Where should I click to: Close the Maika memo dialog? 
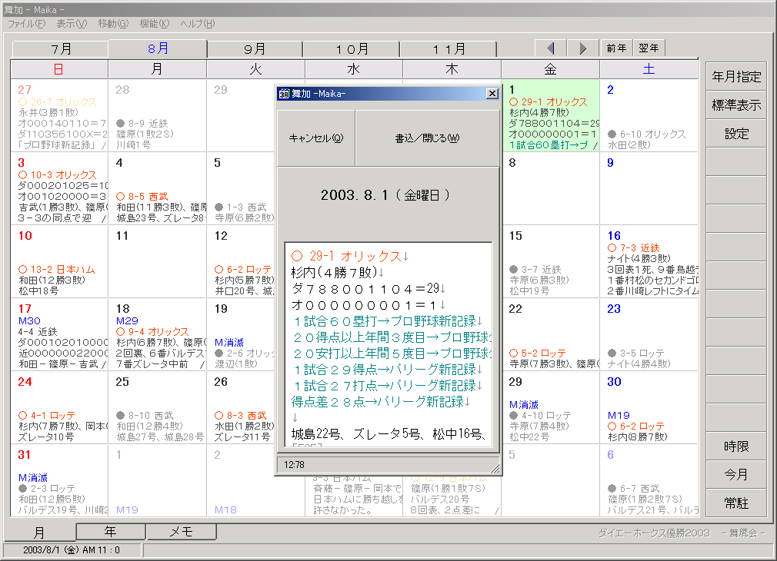(x=492, y=94)
